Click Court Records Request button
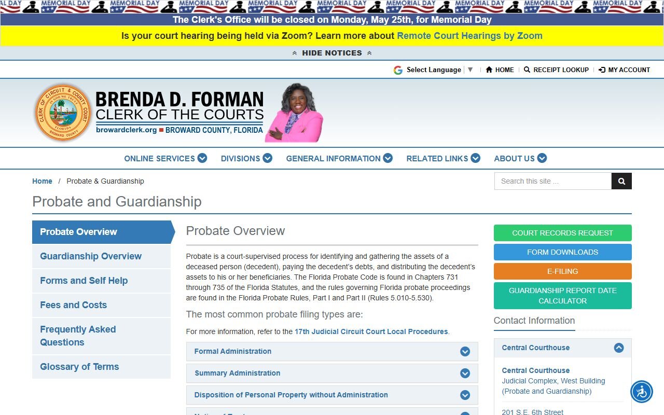This screenshot has width=664, height=415. (x=563, y=233)
